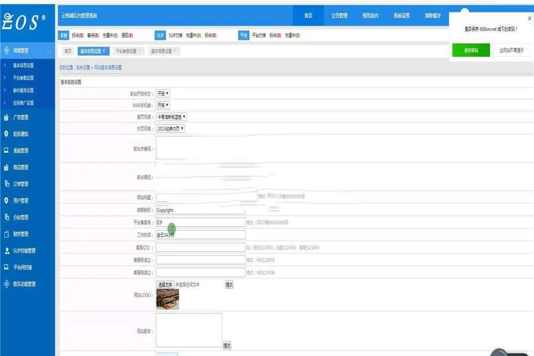Click the 客服QQ input field
Image resolution: width=534 pixels, height=356 pixels.
tap(200, 247)
